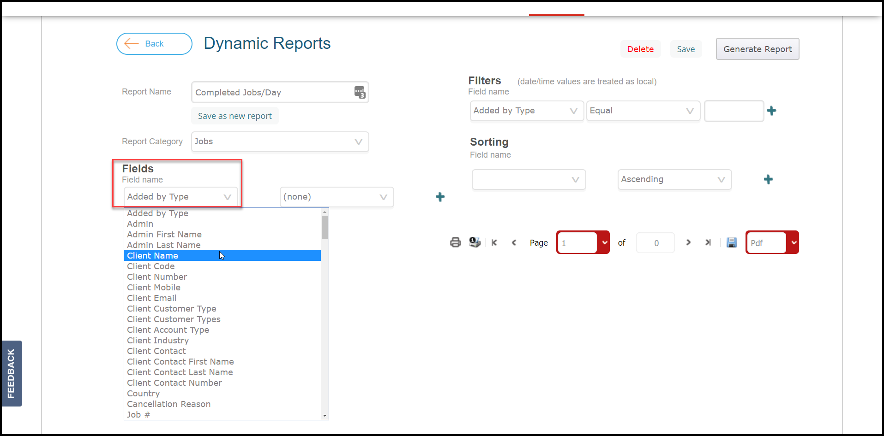Open the page number dropdown

pos(583,242)
